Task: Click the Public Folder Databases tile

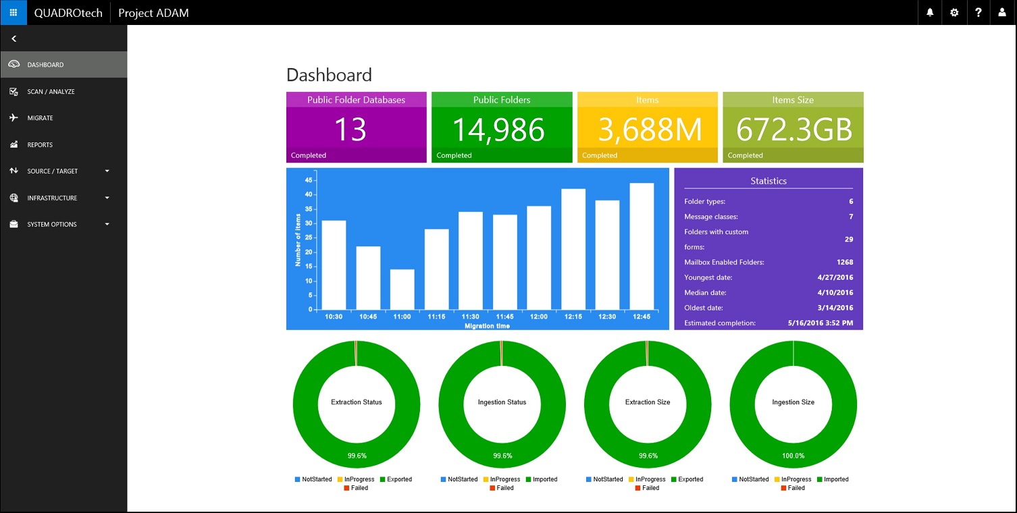Action: coord(356,128)
